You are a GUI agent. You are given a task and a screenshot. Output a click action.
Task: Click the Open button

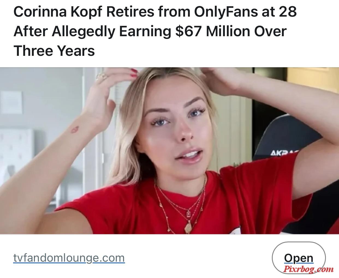(299, 258)
